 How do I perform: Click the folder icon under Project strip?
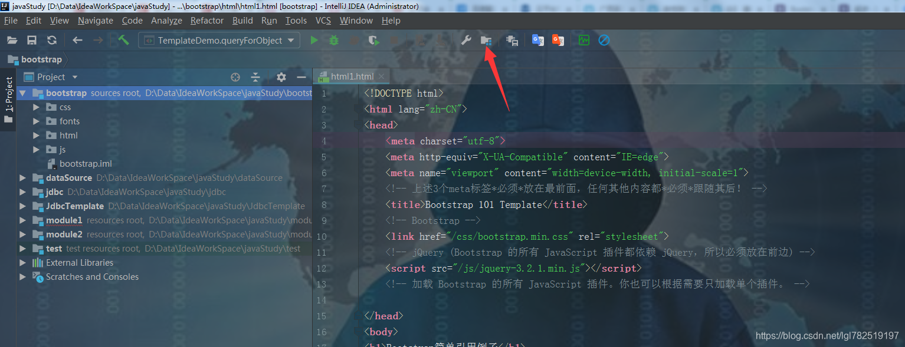pyautogui.click(x=8, y=120)
